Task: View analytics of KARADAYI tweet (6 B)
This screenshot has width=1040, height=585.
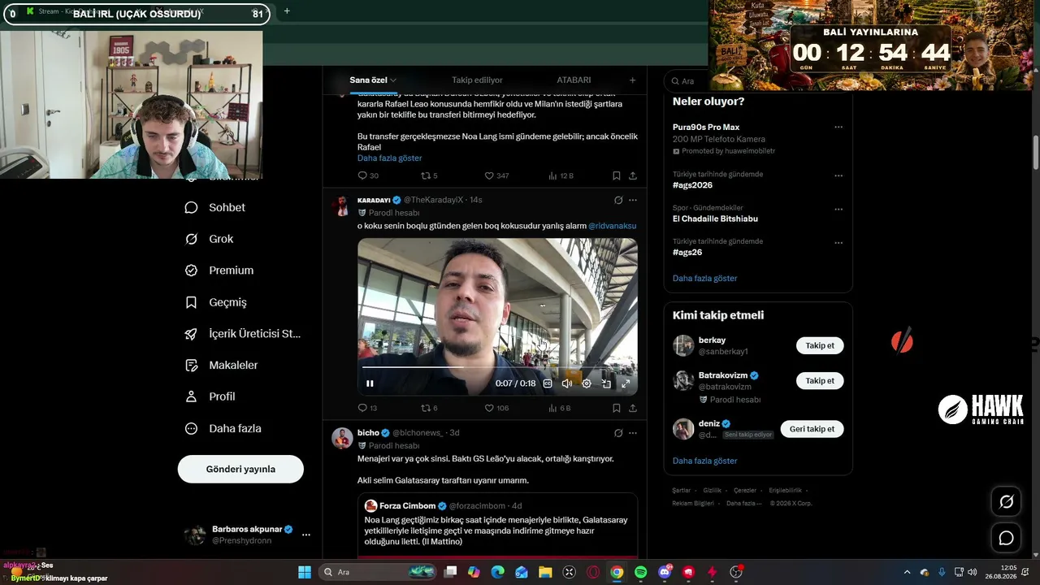Action: point(560,408)
